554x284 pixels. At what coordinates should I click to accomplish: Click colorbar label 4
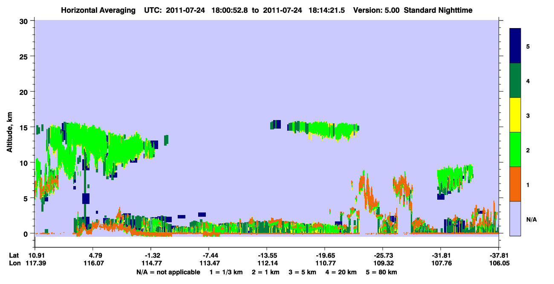(x=528, y=80)
